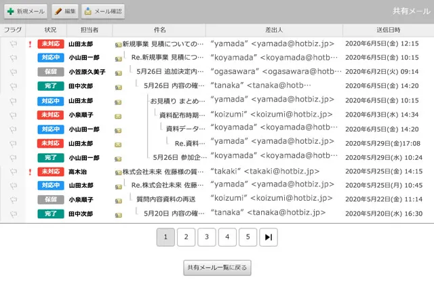Go to page 5
The height and width of the screenshot is (284, 434).
[x=248, y=237]
